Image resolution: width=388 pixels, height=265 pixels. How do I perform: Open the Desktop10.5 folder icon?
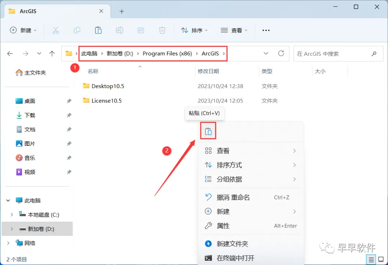pyautogui.click(x=86, y=86)
